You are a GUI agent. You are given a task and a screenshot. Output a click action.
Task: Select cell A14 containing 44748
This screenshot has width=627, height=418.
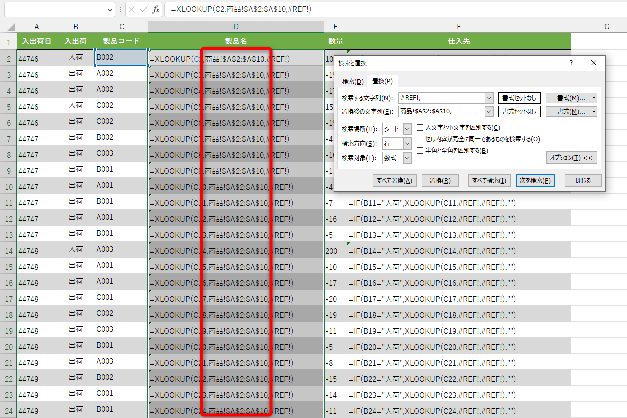37,251
